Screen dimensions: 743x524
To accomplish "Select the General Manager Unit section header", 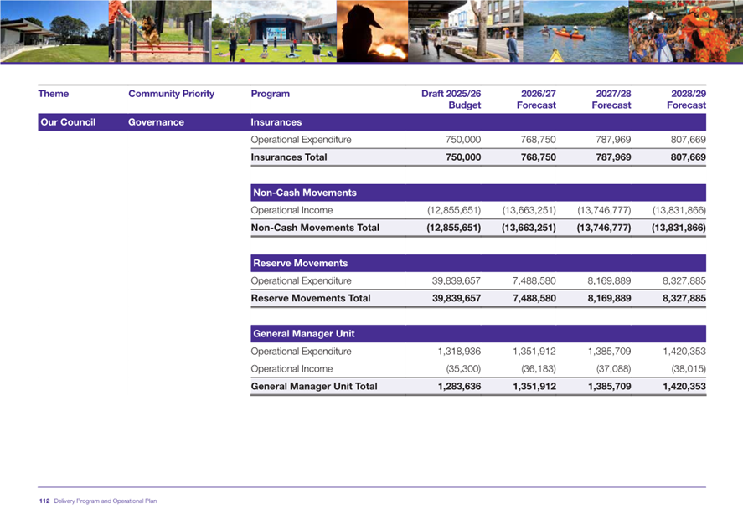I will [477, 334].
